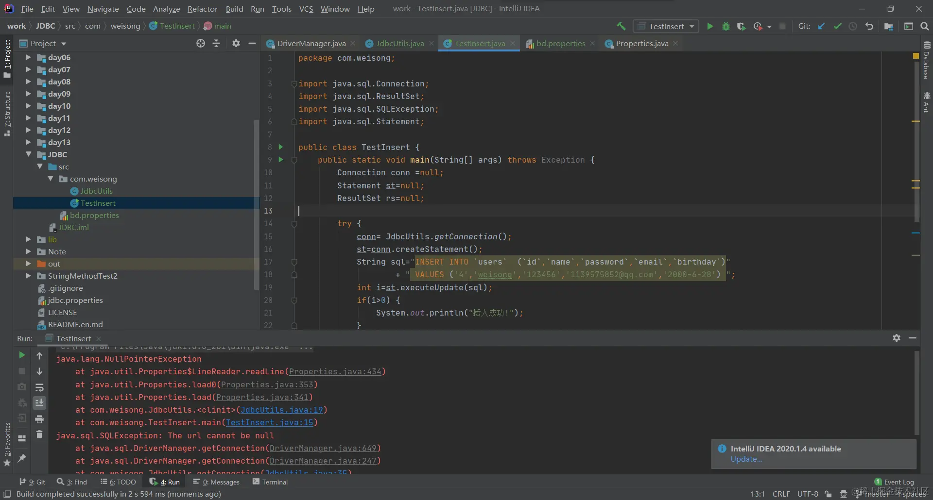Click locate current file target icon
Image resolution: width=933 pixels, height=500 pixels.
point(201,43)
